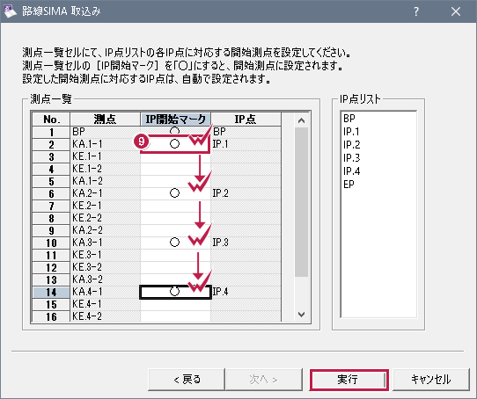Toggle IP start mark for KA.2-1 row
The height and width of the screenshot is (399, 477).
pyautogui.click(x=175, y=193)
